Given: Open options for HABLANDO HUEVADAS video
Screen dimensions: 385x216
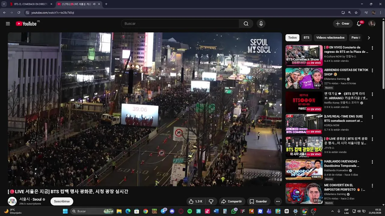Looking at the screenshot, I should point(372,162).
